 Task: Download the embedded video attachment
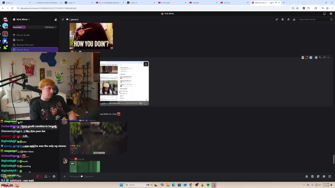coord(146,64)
